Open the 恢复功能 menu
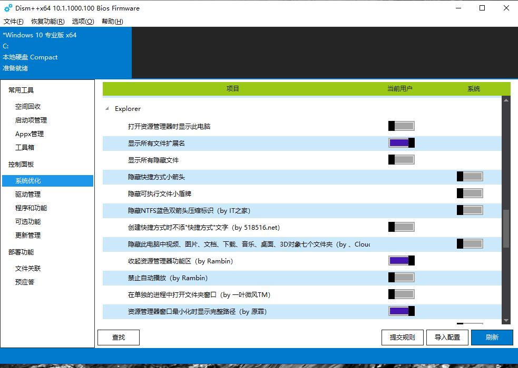The height and width of the screenshot is (368, 518). point(47,22)
